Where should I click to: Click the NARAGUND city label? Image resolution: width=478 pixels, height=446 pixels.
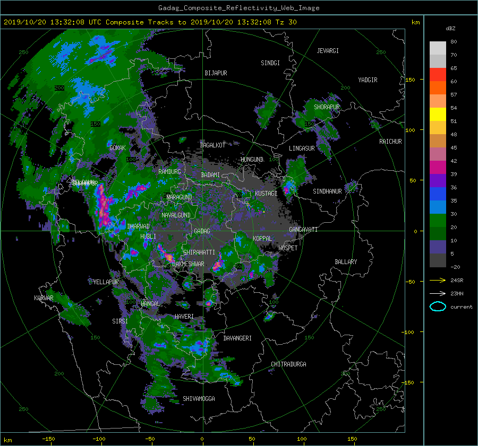point(180,197)
